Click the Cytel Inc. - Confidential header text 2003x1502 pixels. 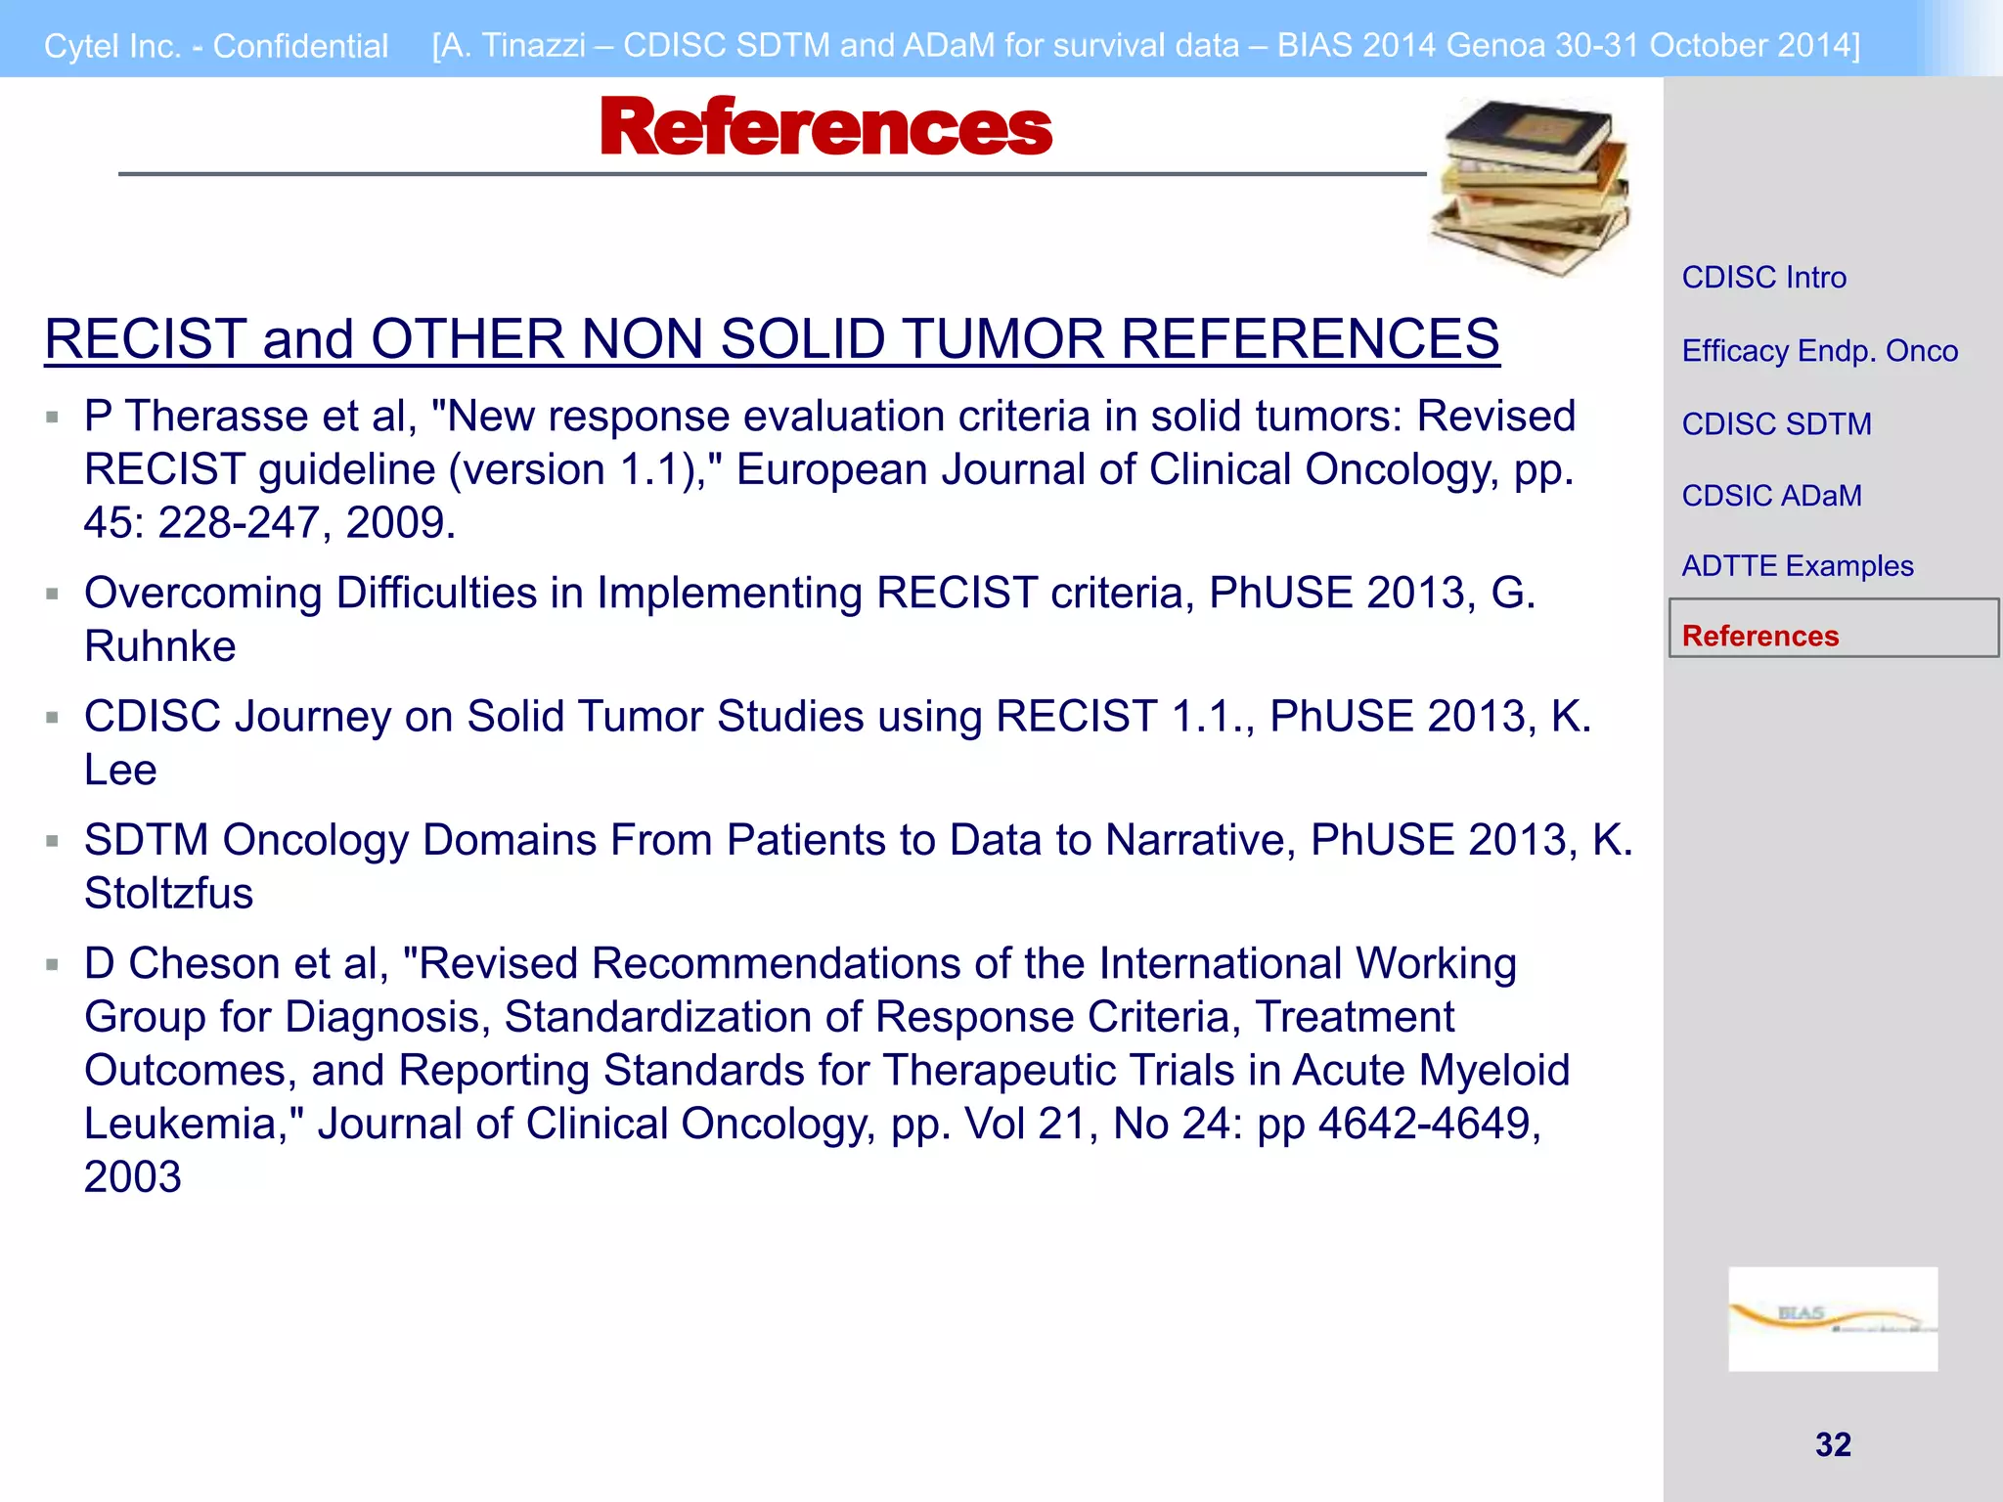(x=216, y=46)
